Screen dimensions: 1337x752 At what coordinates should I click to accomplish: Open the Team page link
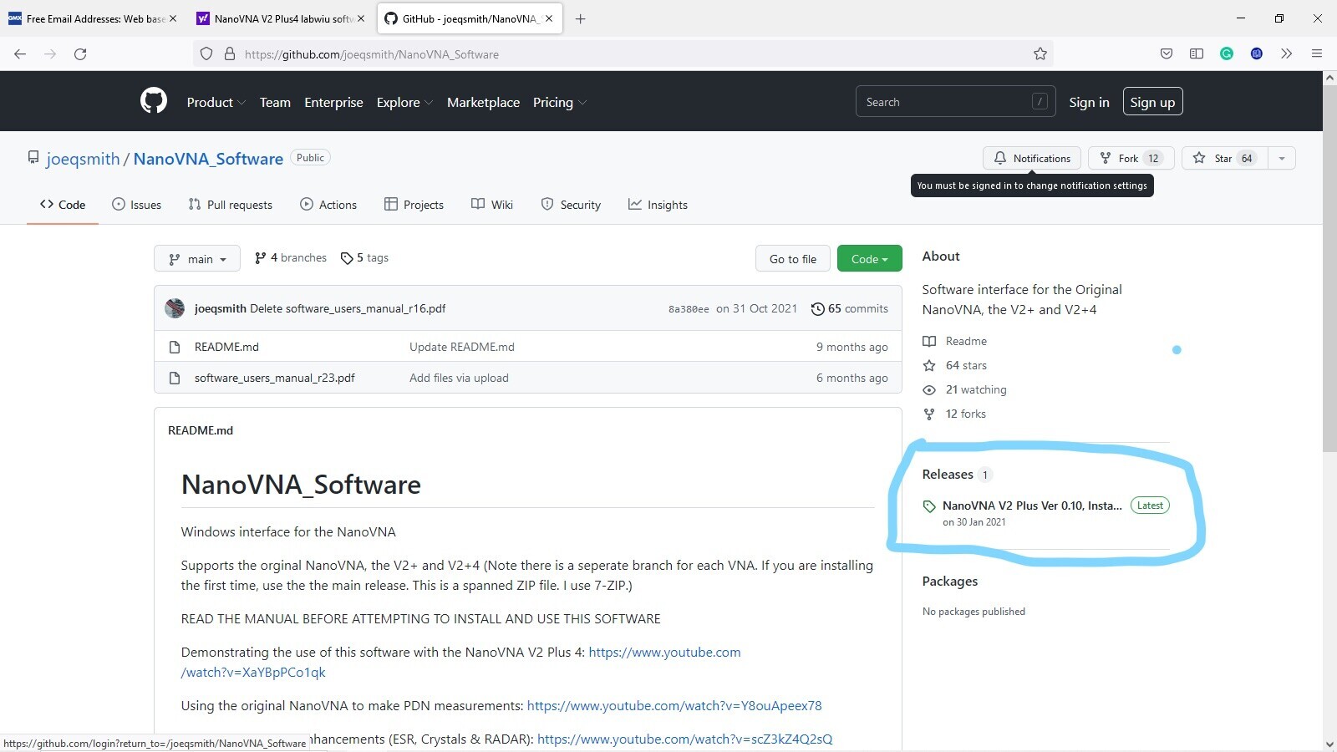coord(275,102)
